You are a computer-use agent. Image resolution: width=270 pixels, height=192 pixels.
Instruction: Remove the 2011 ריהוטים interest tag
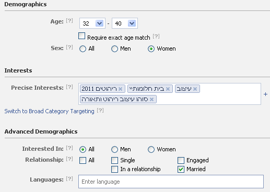click(x=120, y=89)
